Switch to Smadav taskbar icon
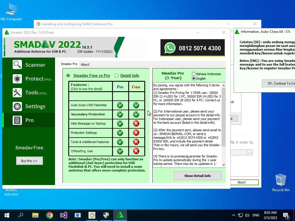 click(120, 215)
